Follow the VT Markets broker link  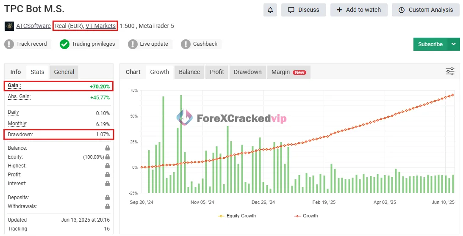click(101, 26)
